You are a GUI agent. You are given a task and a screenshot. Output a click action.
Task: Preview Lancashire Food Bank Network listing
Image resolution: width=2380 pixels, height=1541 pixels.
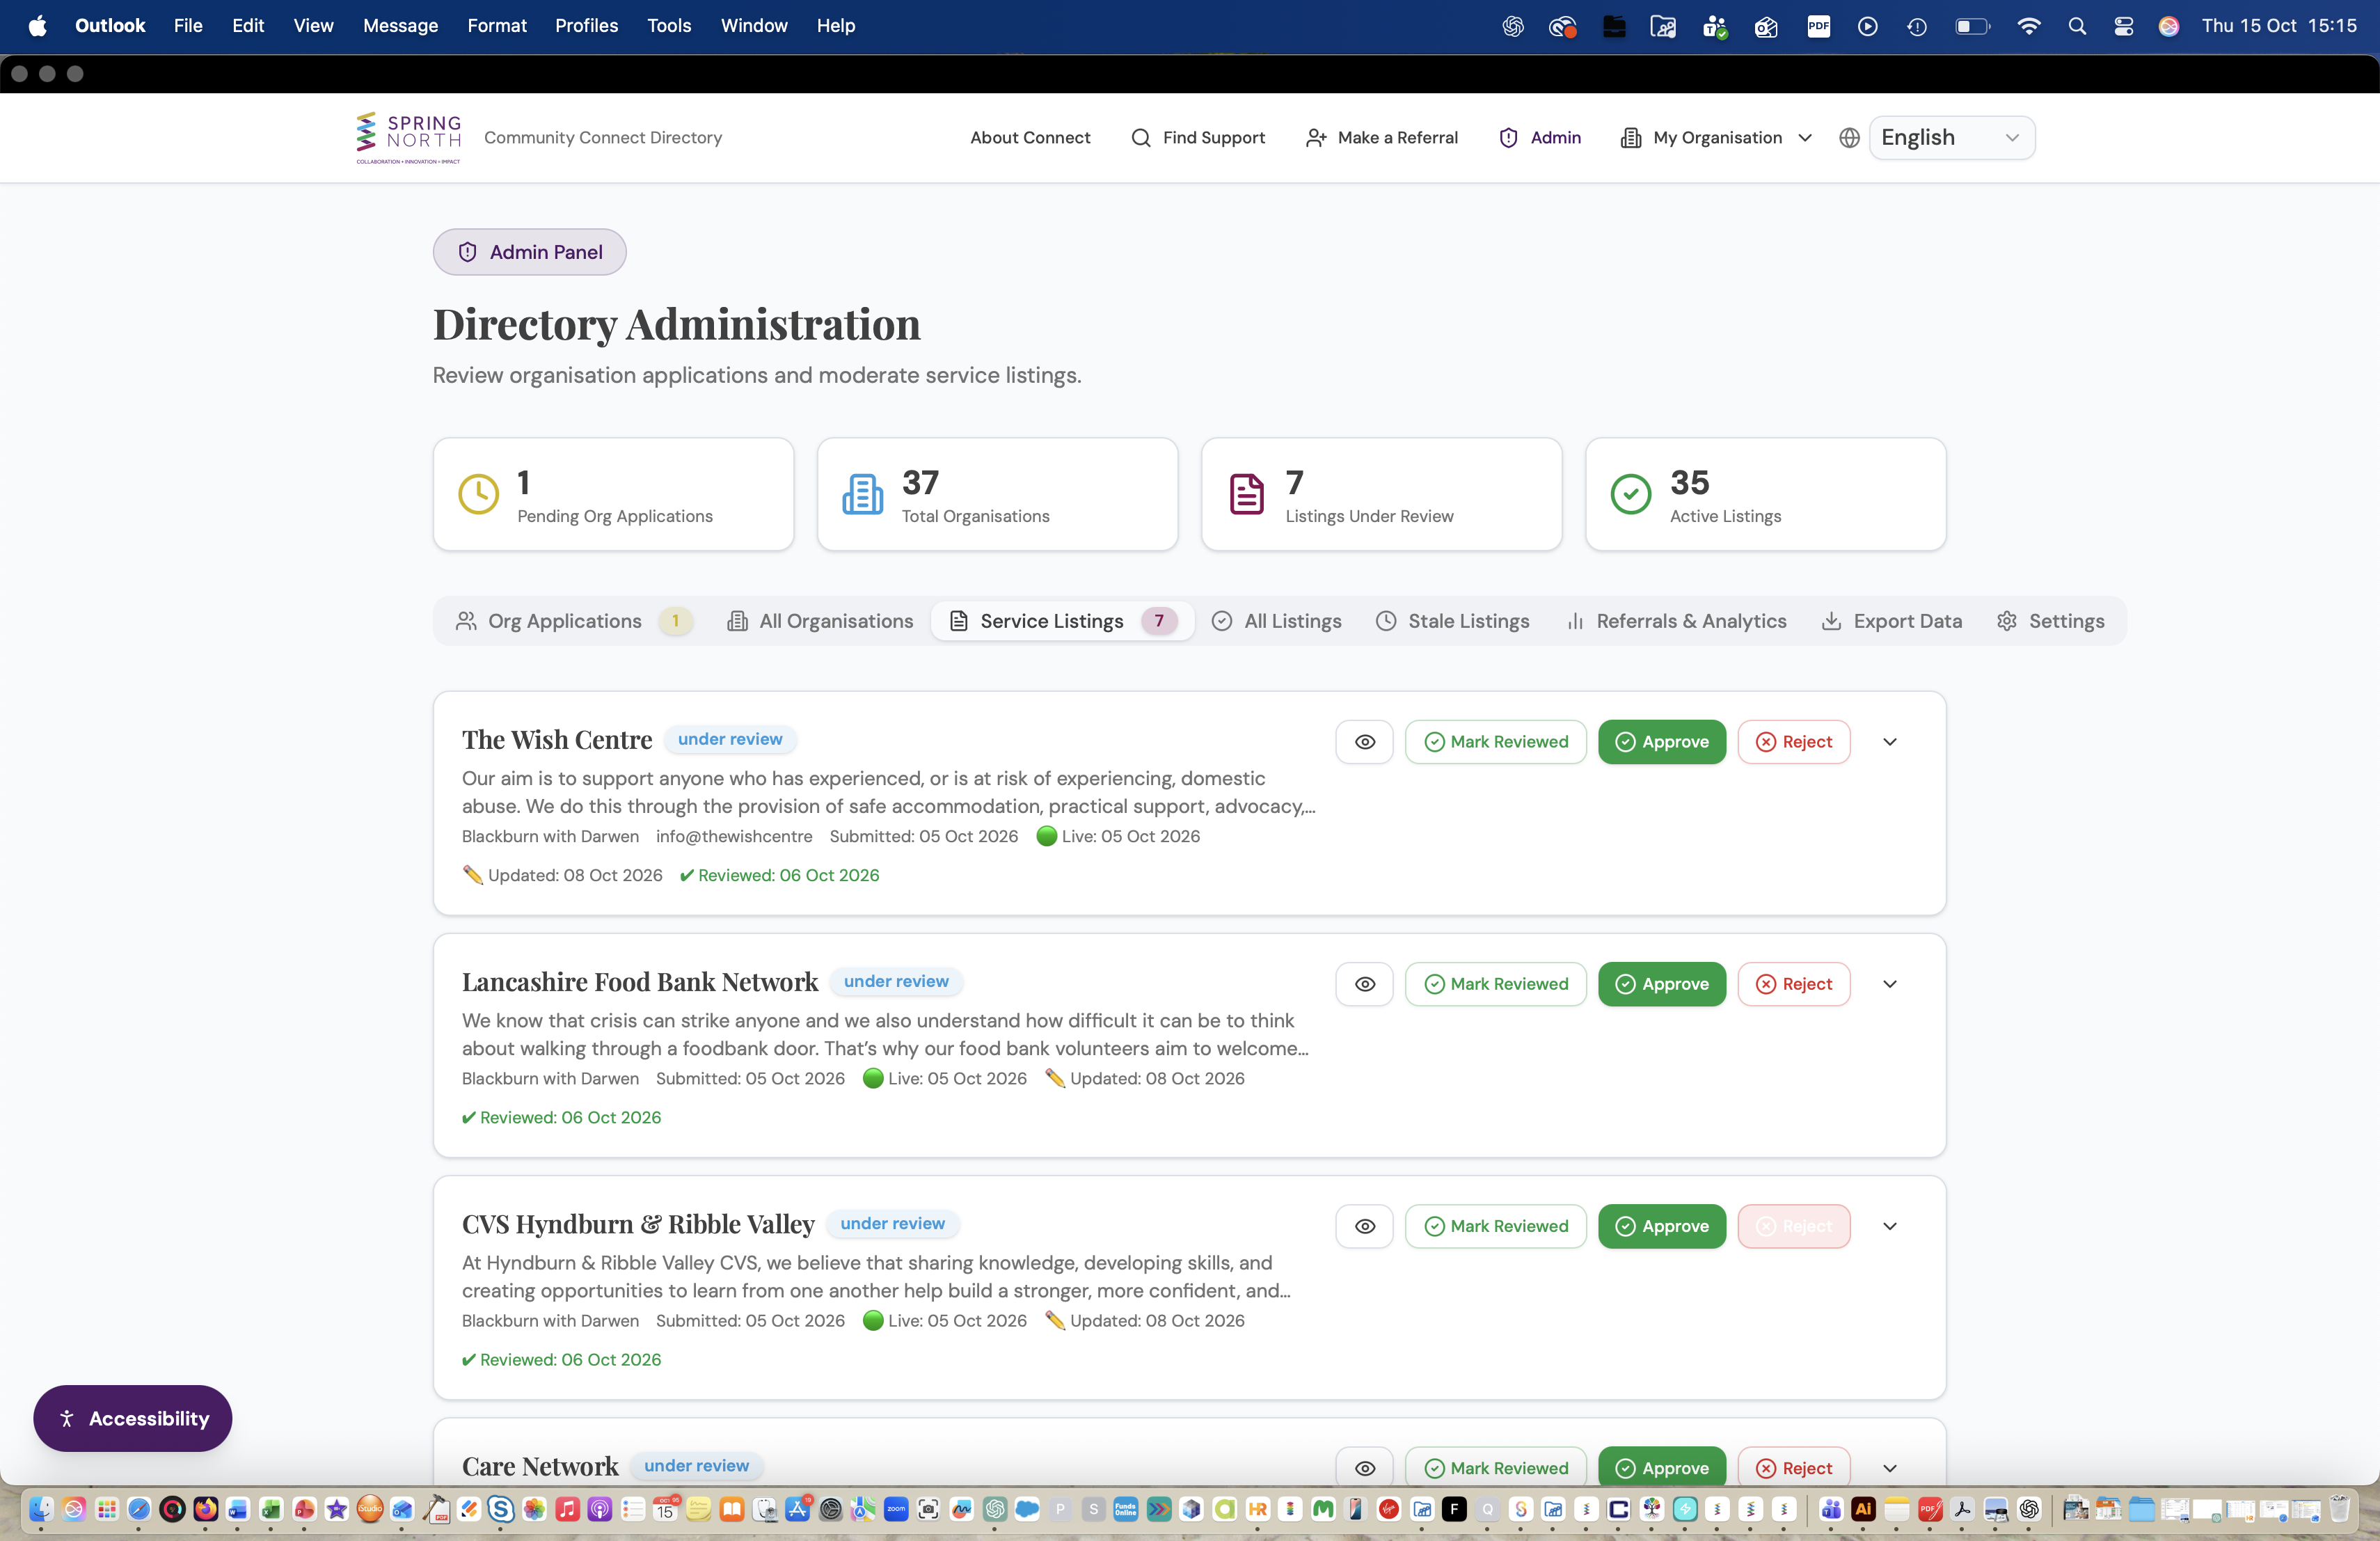[1364, 984]
